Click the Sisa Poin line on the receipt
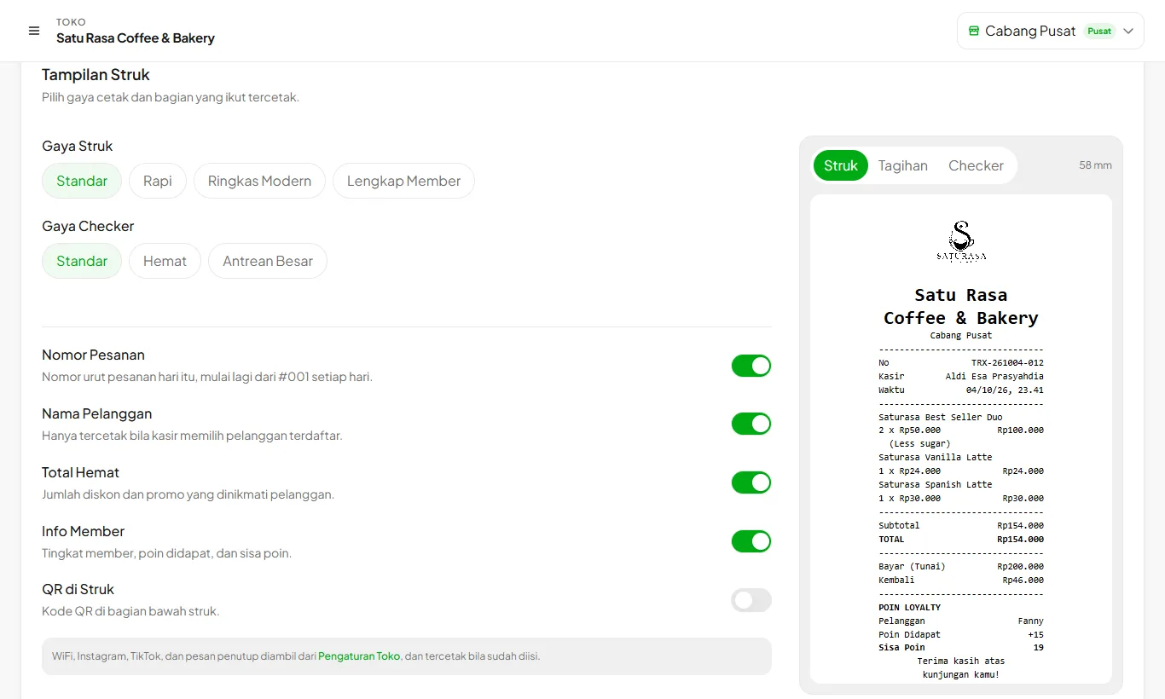1165x699 pixels. click(x=961, y=648)
